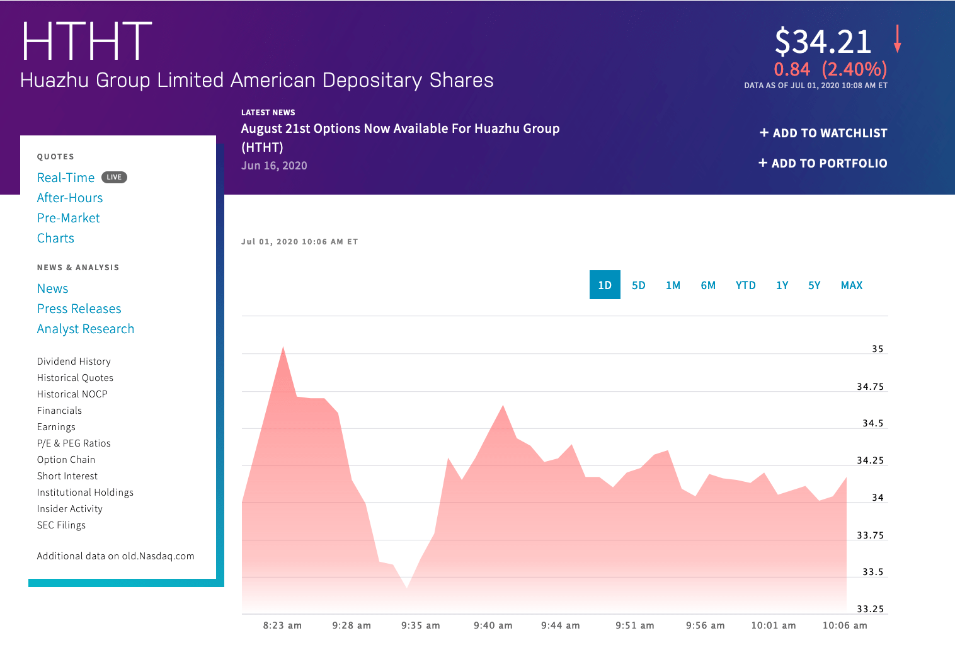Click Add to Watchlist
The height and width of the screenshot is (650, 955).
tap(823, 133)
